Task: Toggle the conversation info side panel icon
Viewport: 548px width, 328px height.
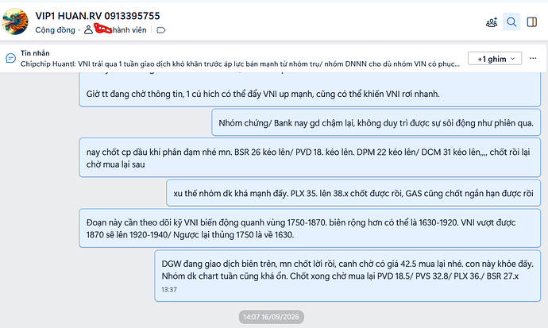Action: tap(532, 22)
